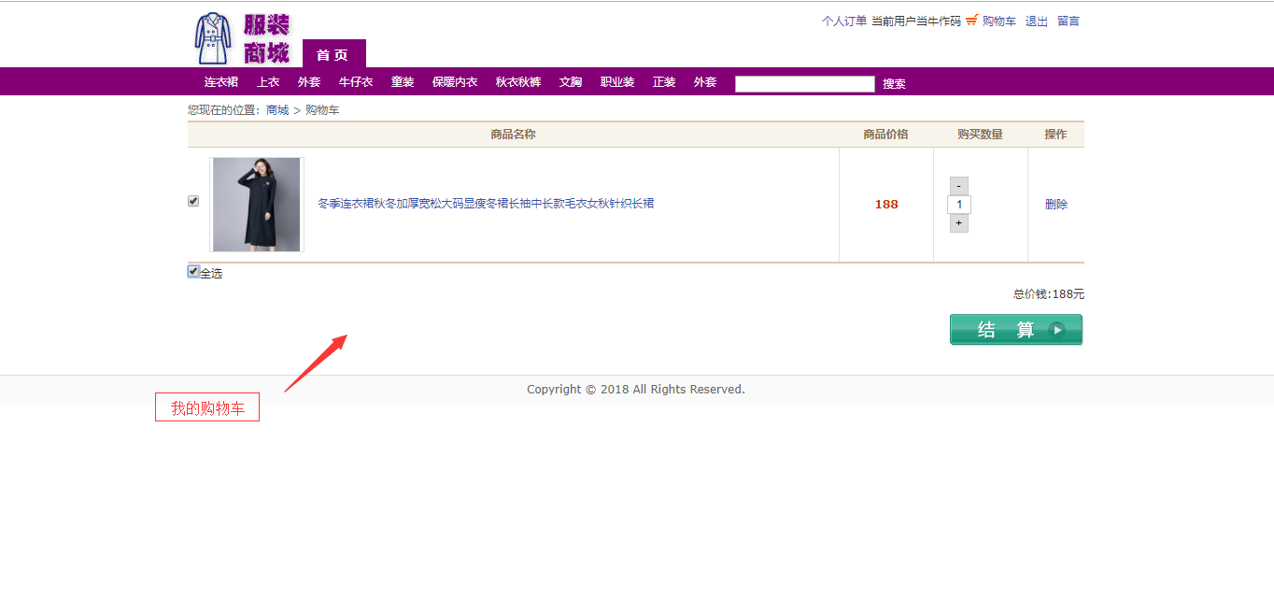
Task: Open the 职业装 category
Action: click(617, 82)
